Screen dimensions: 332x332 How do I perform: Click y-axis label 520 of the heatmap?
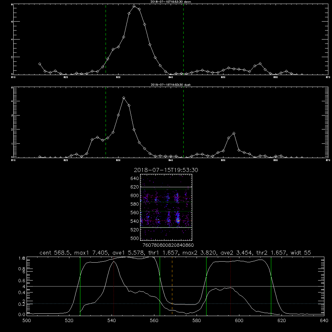[135, 230]
